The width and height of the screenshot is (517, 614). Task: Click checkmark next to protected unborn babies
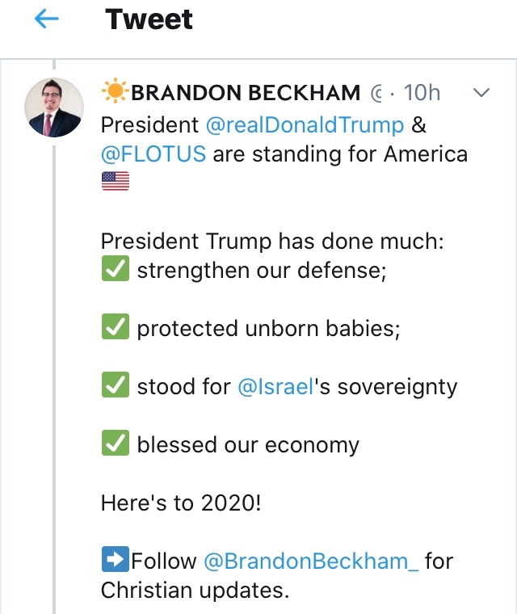click(116, 327)
